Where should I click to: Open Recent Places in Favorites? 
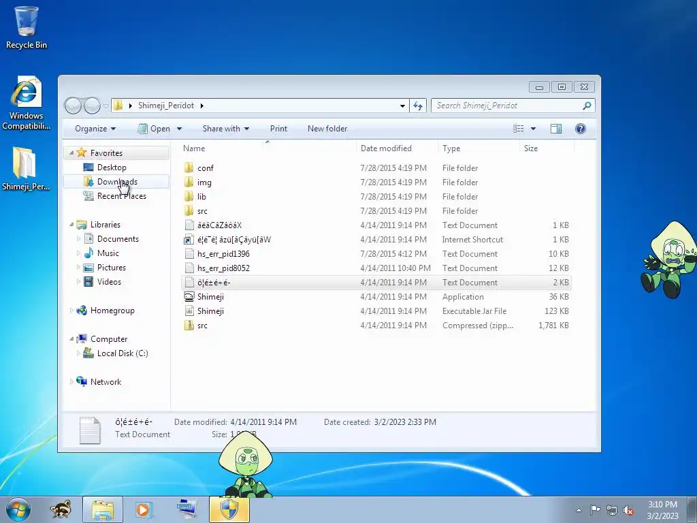pyautogui.click(x=121, y=195)
